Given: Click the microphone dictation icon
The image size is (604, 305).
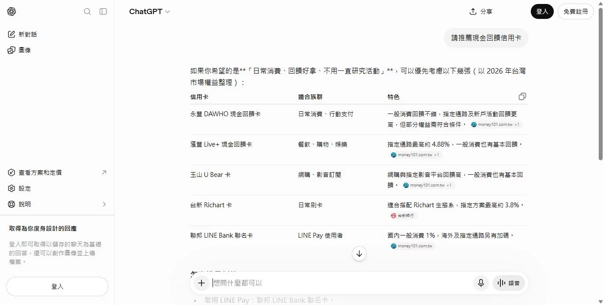Looking at the screenshot, I should tap(481, 283).
